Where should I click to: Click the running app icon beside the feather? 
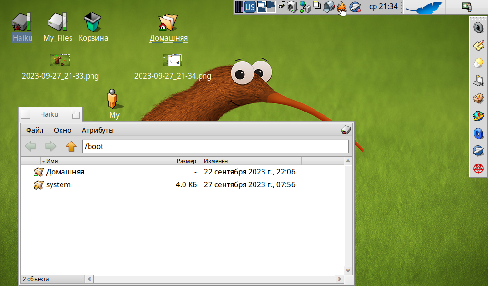point(467,7)
